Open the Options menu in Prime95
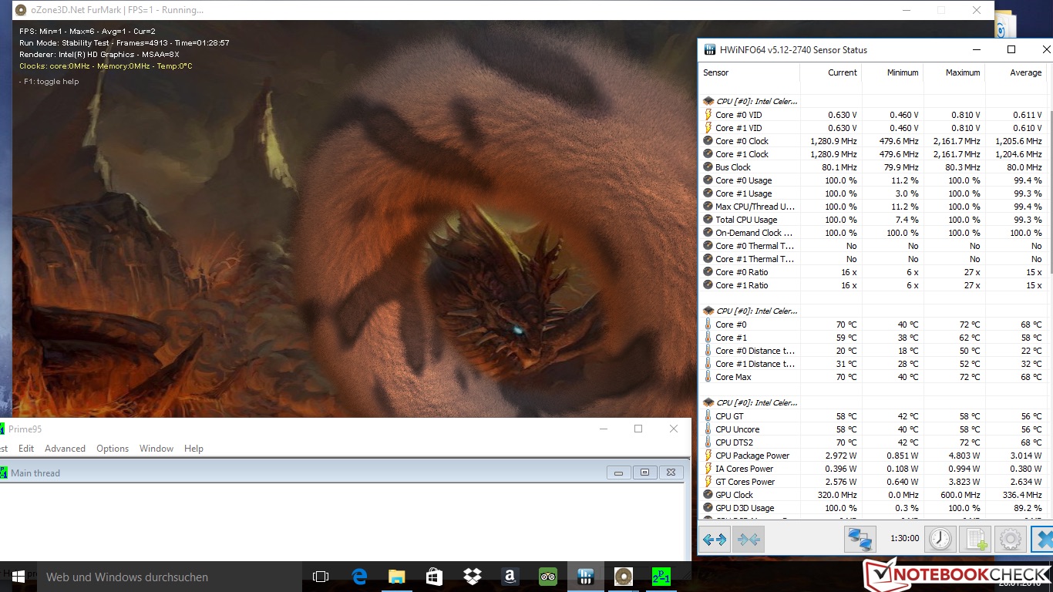The image size is (1053, 592). 112,449
